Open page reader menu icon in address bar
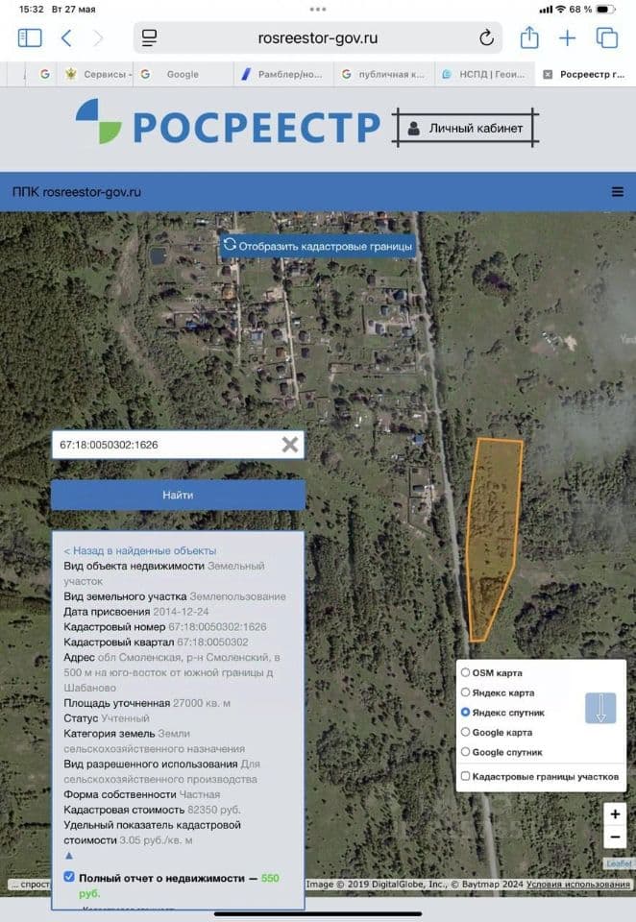 coord(150,38)
